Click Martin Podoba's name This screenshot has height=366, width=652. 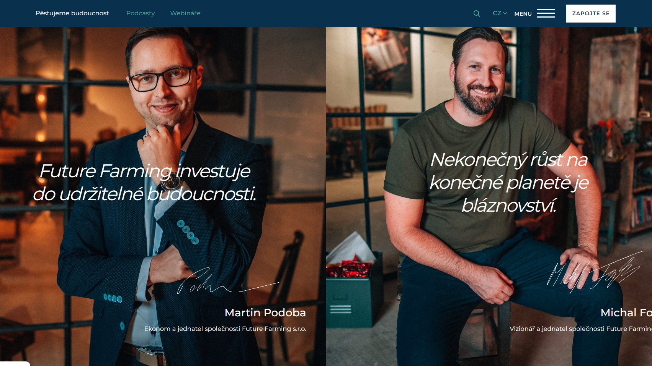[265, 313]
